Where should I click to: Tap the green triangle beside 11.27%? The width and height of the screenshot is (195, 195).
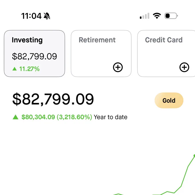15,69
